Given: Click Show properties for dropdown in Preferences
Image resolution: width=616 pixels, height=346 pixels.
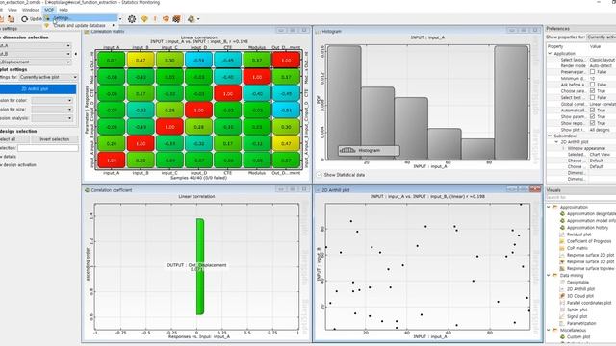Looking at the screenshot, I should [602, 37].
